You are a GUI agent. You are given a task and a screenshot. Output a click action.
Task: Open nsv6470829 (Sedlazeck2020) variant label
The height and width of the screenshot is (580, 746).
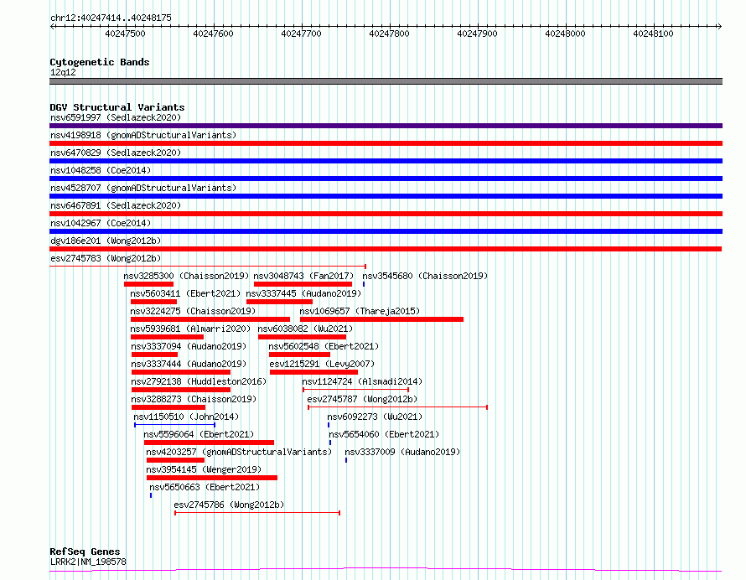point(116,153)
